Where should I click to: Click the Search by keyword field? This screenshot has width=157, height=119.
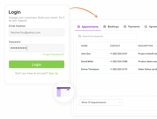click(107, 36)
